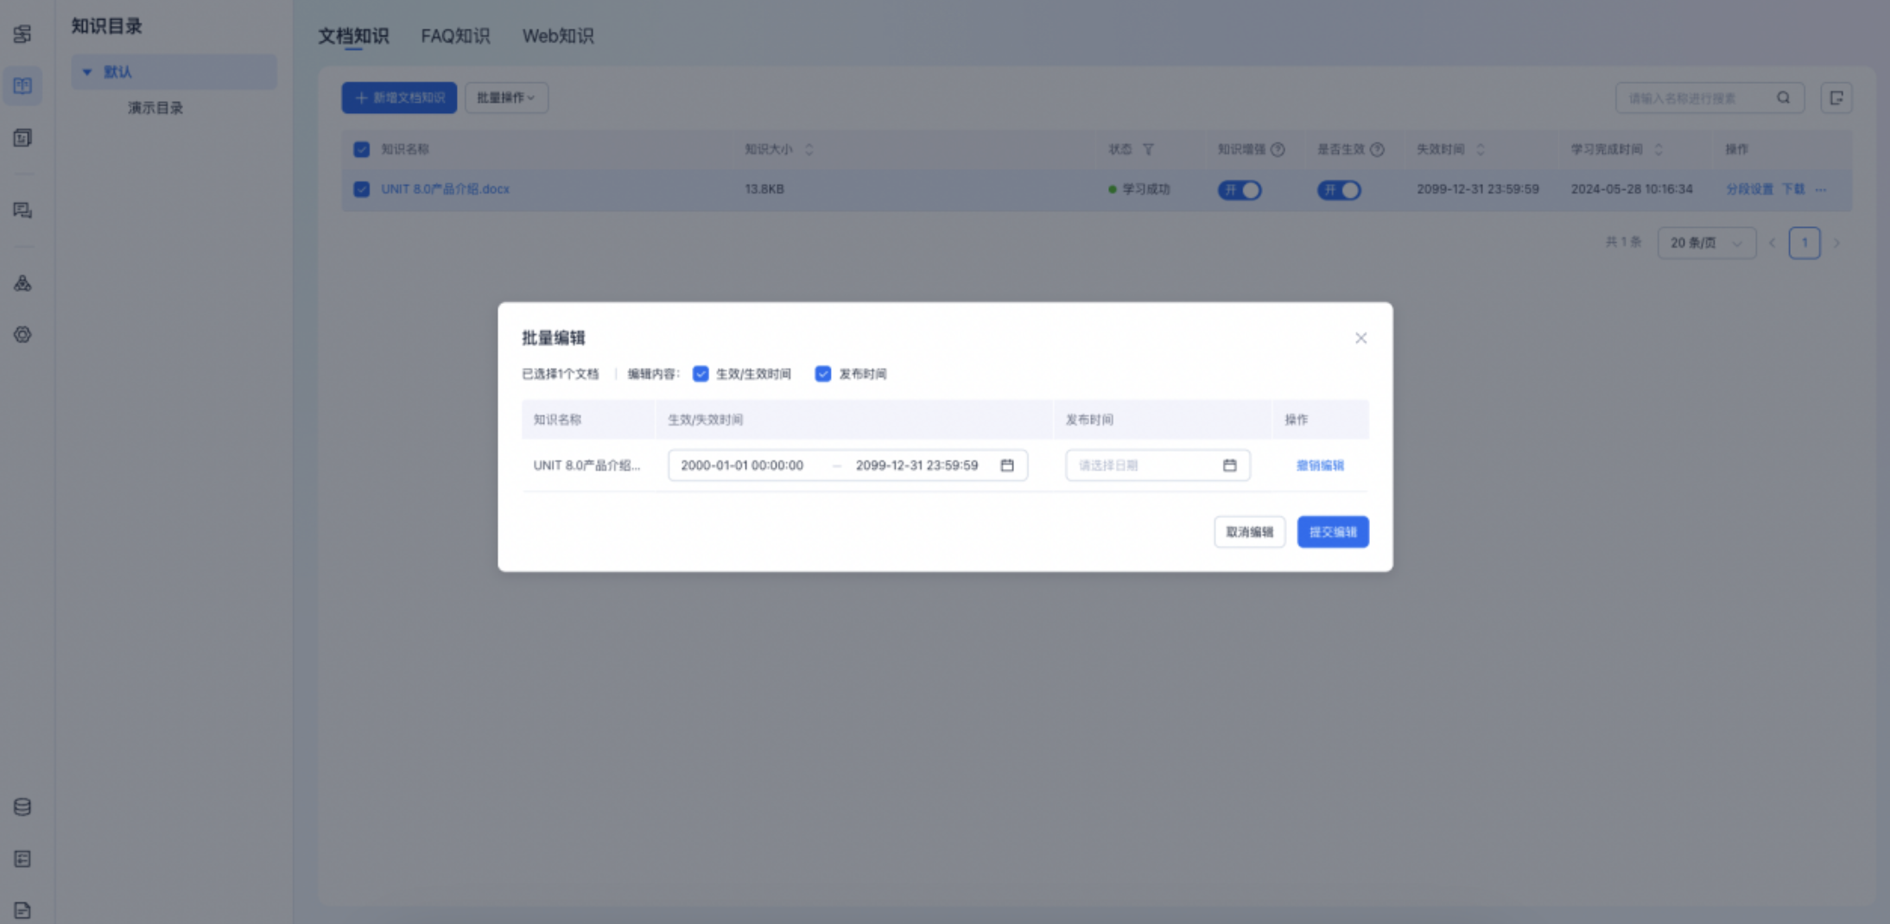
Task: Collapse the 默认 directory tree node
Action: pyautogui.click(x=86, y=72)
